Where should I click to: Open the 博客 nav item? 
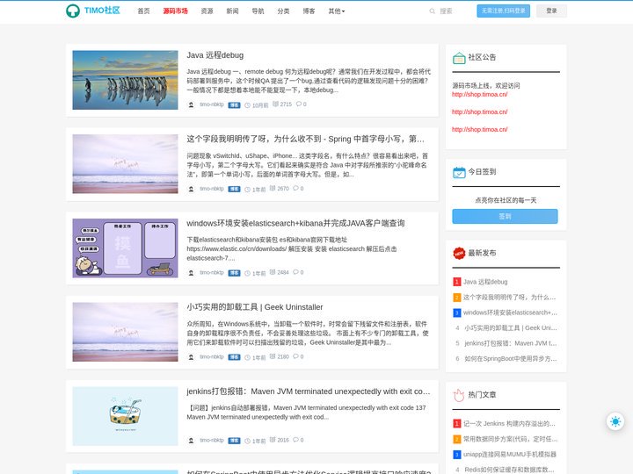[309, 11]
